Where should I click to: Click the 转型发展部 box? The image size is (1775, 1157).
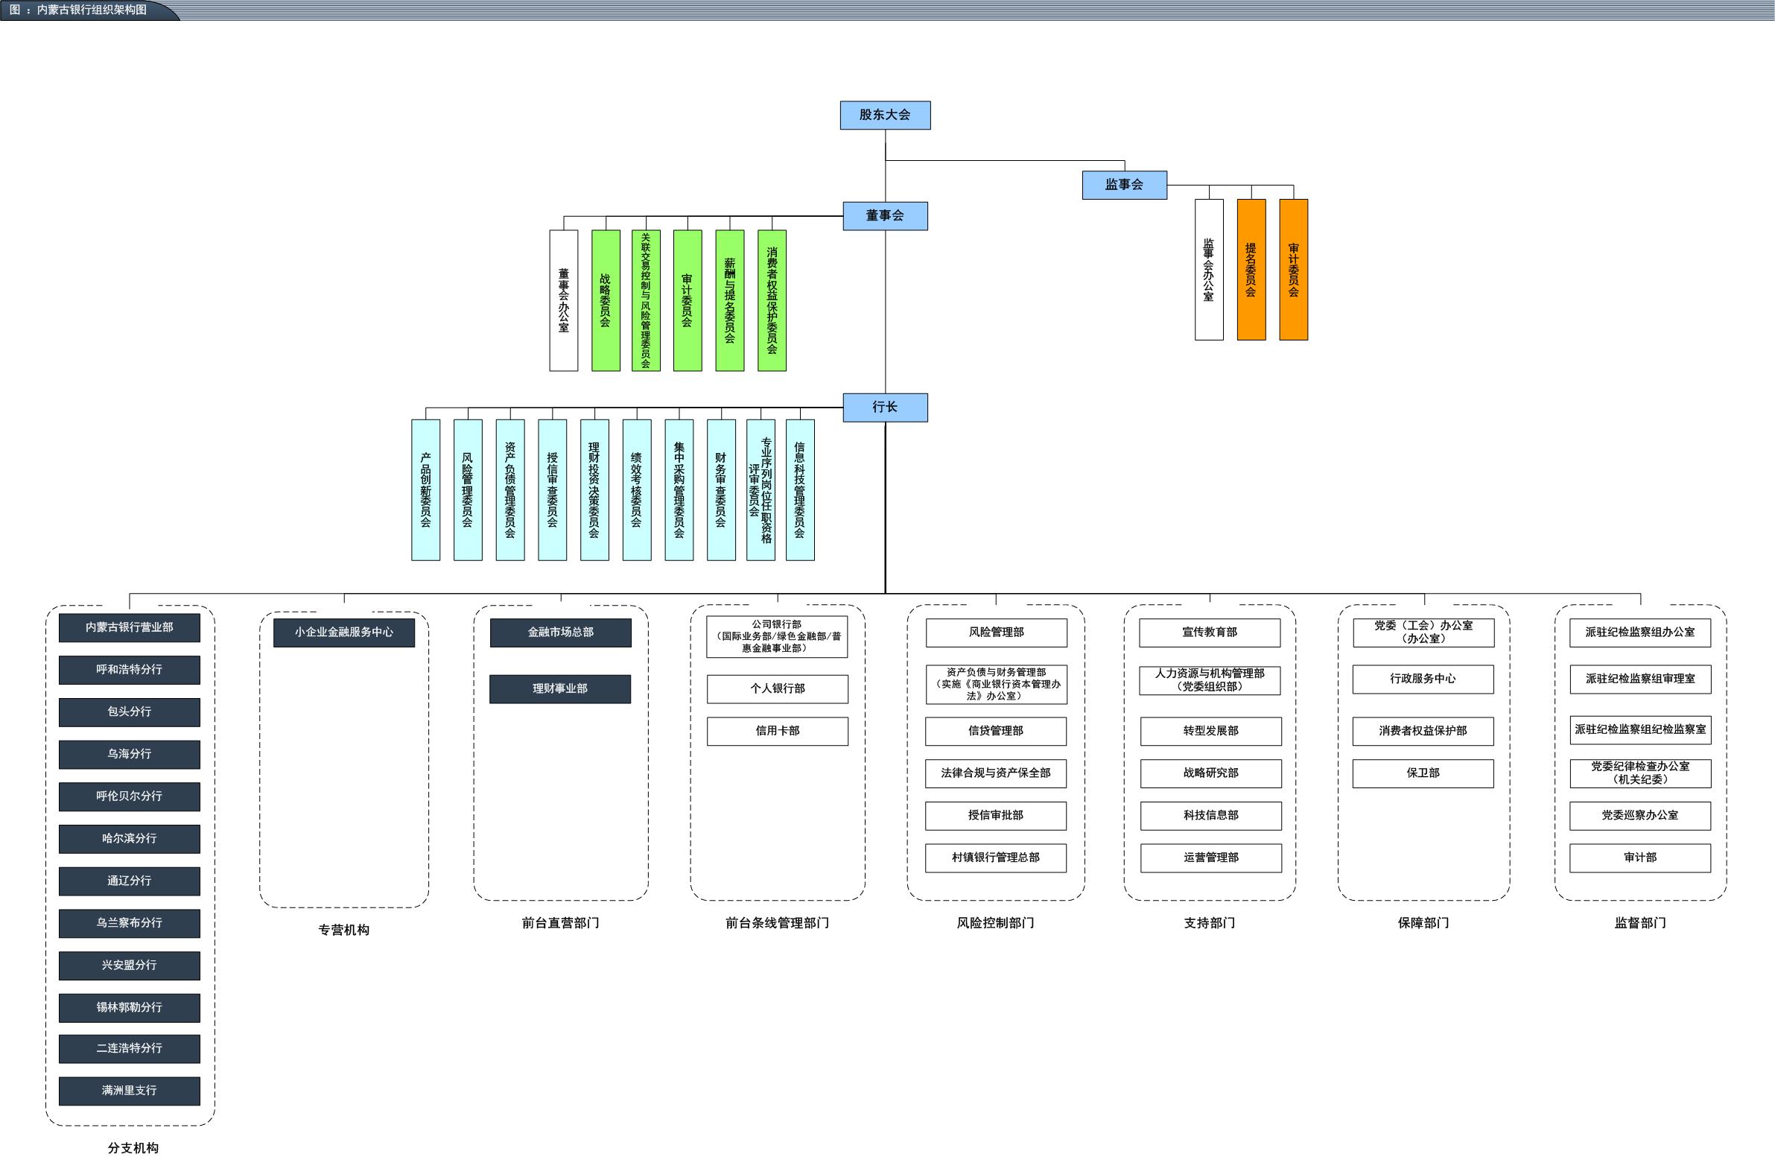point(1211,732)
